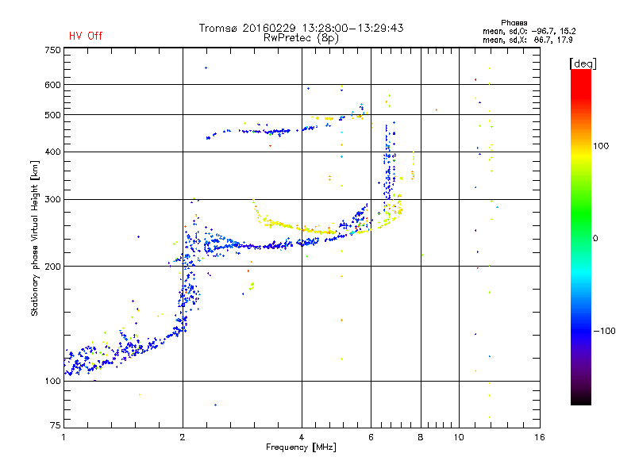Click the subtitle "RwPretec (8p)"
This screenshot has width=635, height=476.
(x=301, y=38)
